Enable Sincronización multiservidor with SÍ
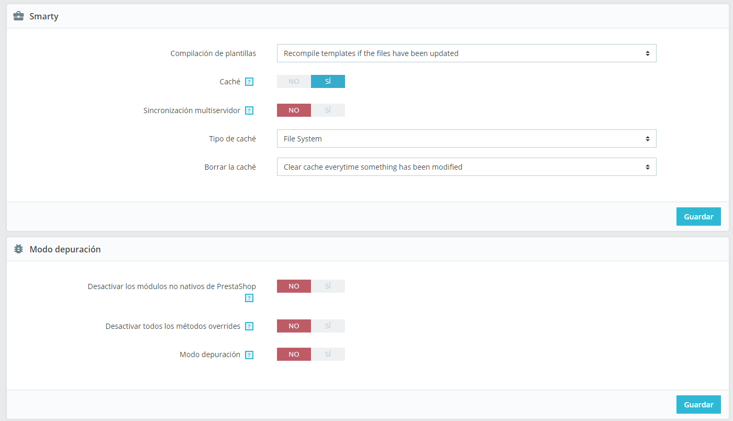Viewport: 733px width, 421px height. click(328, 110)
